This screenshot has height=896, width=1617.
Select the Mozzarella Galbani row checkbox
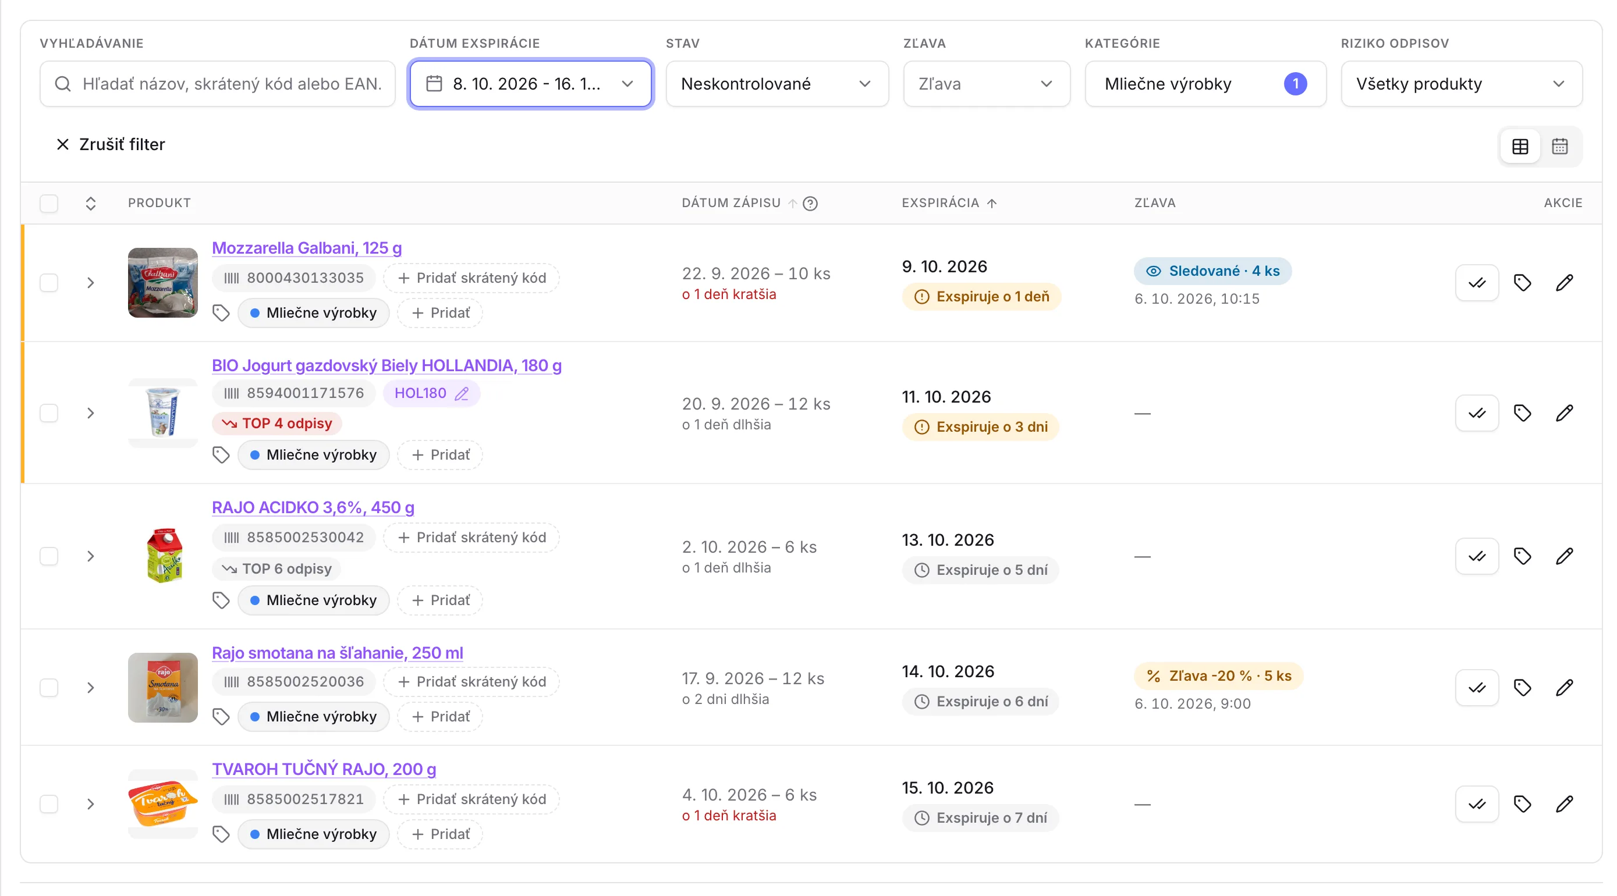click(x=49, y=283)
